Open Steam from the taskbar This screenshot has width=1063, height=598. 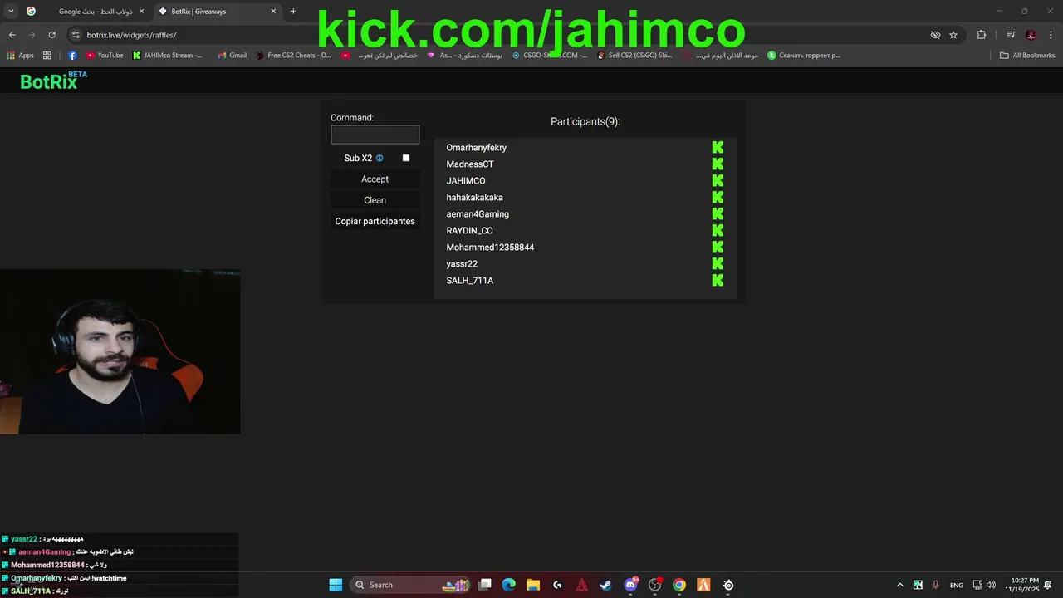(606, 585)
